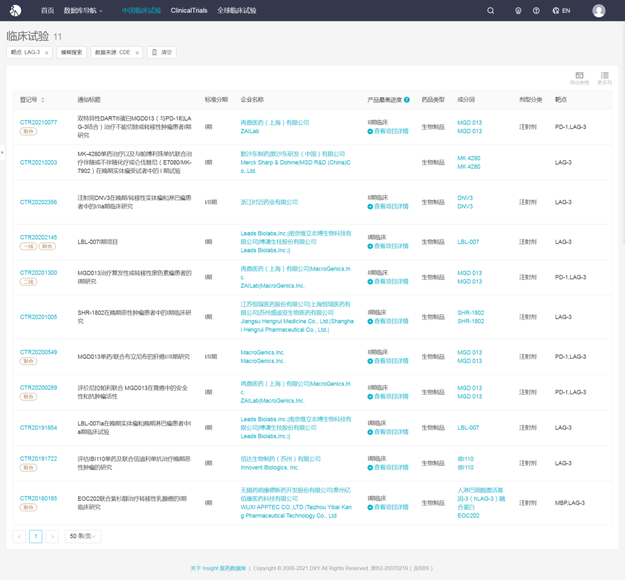Open the 50 条/页 page size dropdown
The width and height of the screenshot is (625, 580).
(x=83, y=536)
